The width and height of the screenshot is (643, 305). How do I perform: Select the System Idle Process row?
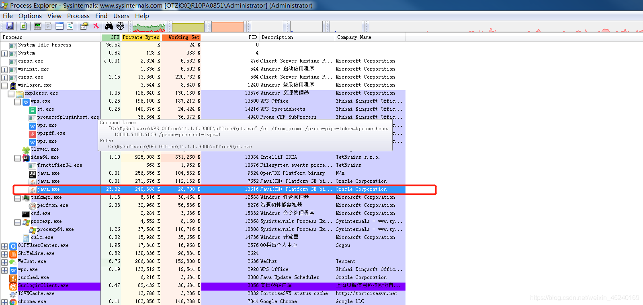click(x=203, y=45)
